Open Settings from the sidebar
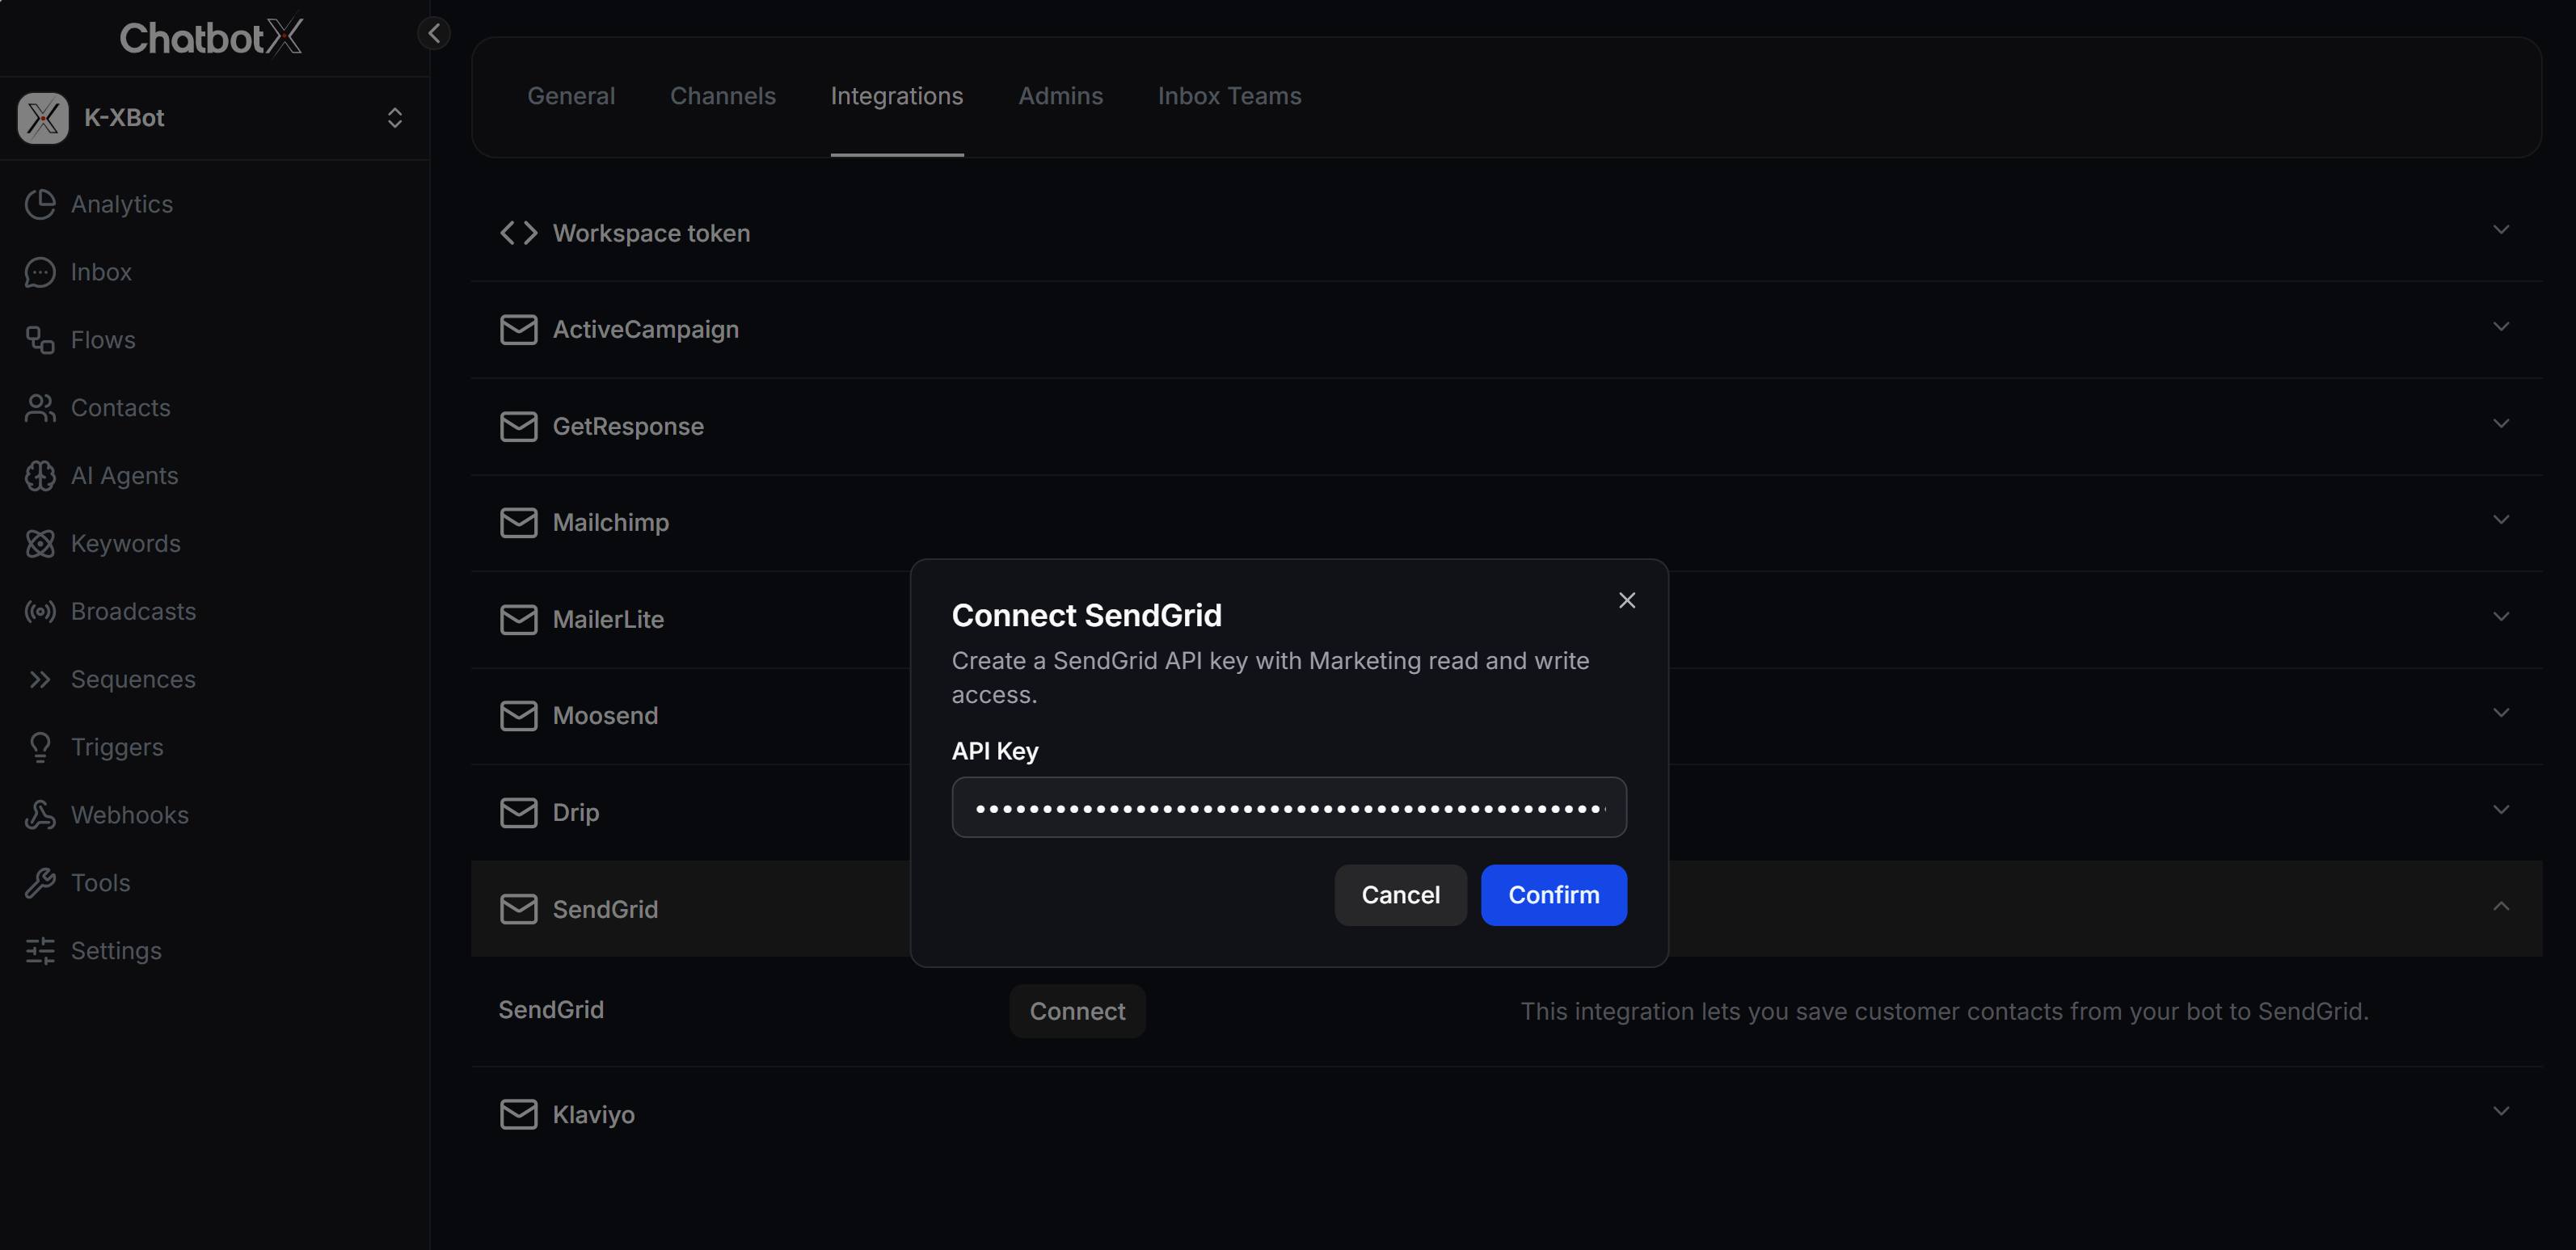Image resolution: width=2576 pixels, height=1250 pixels. (x=94, y=951)
